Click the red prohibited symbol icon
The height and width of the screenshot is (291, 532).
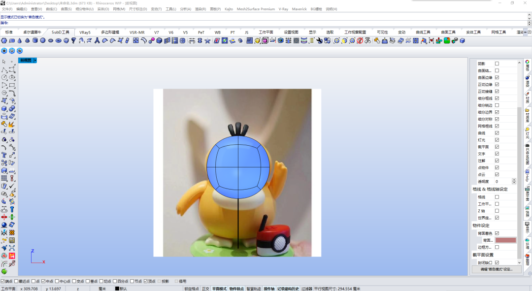[x=360, y=41]
